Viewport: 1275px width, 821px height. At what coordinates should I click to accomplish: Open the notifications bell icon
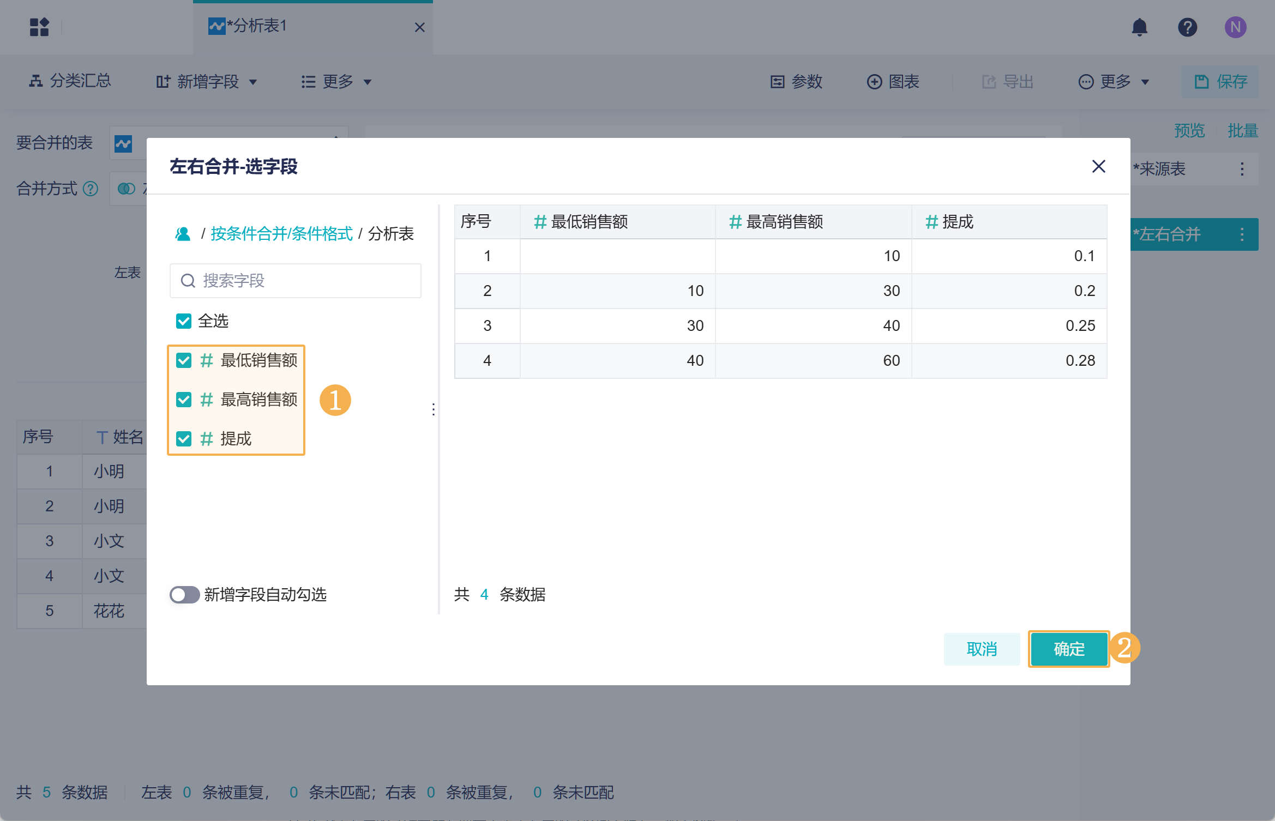coord(1139,27)
